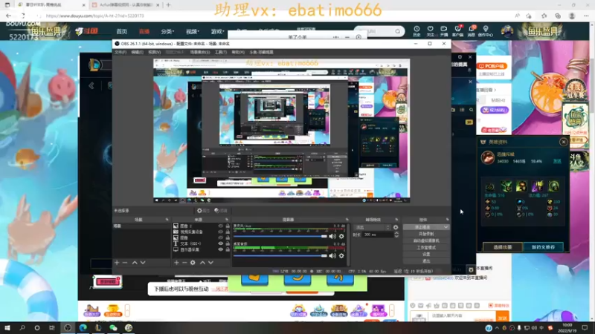Click the Douyu search box
Viewport: 595px width, 334px height.
pyautogui.click(x=379, y=31)
